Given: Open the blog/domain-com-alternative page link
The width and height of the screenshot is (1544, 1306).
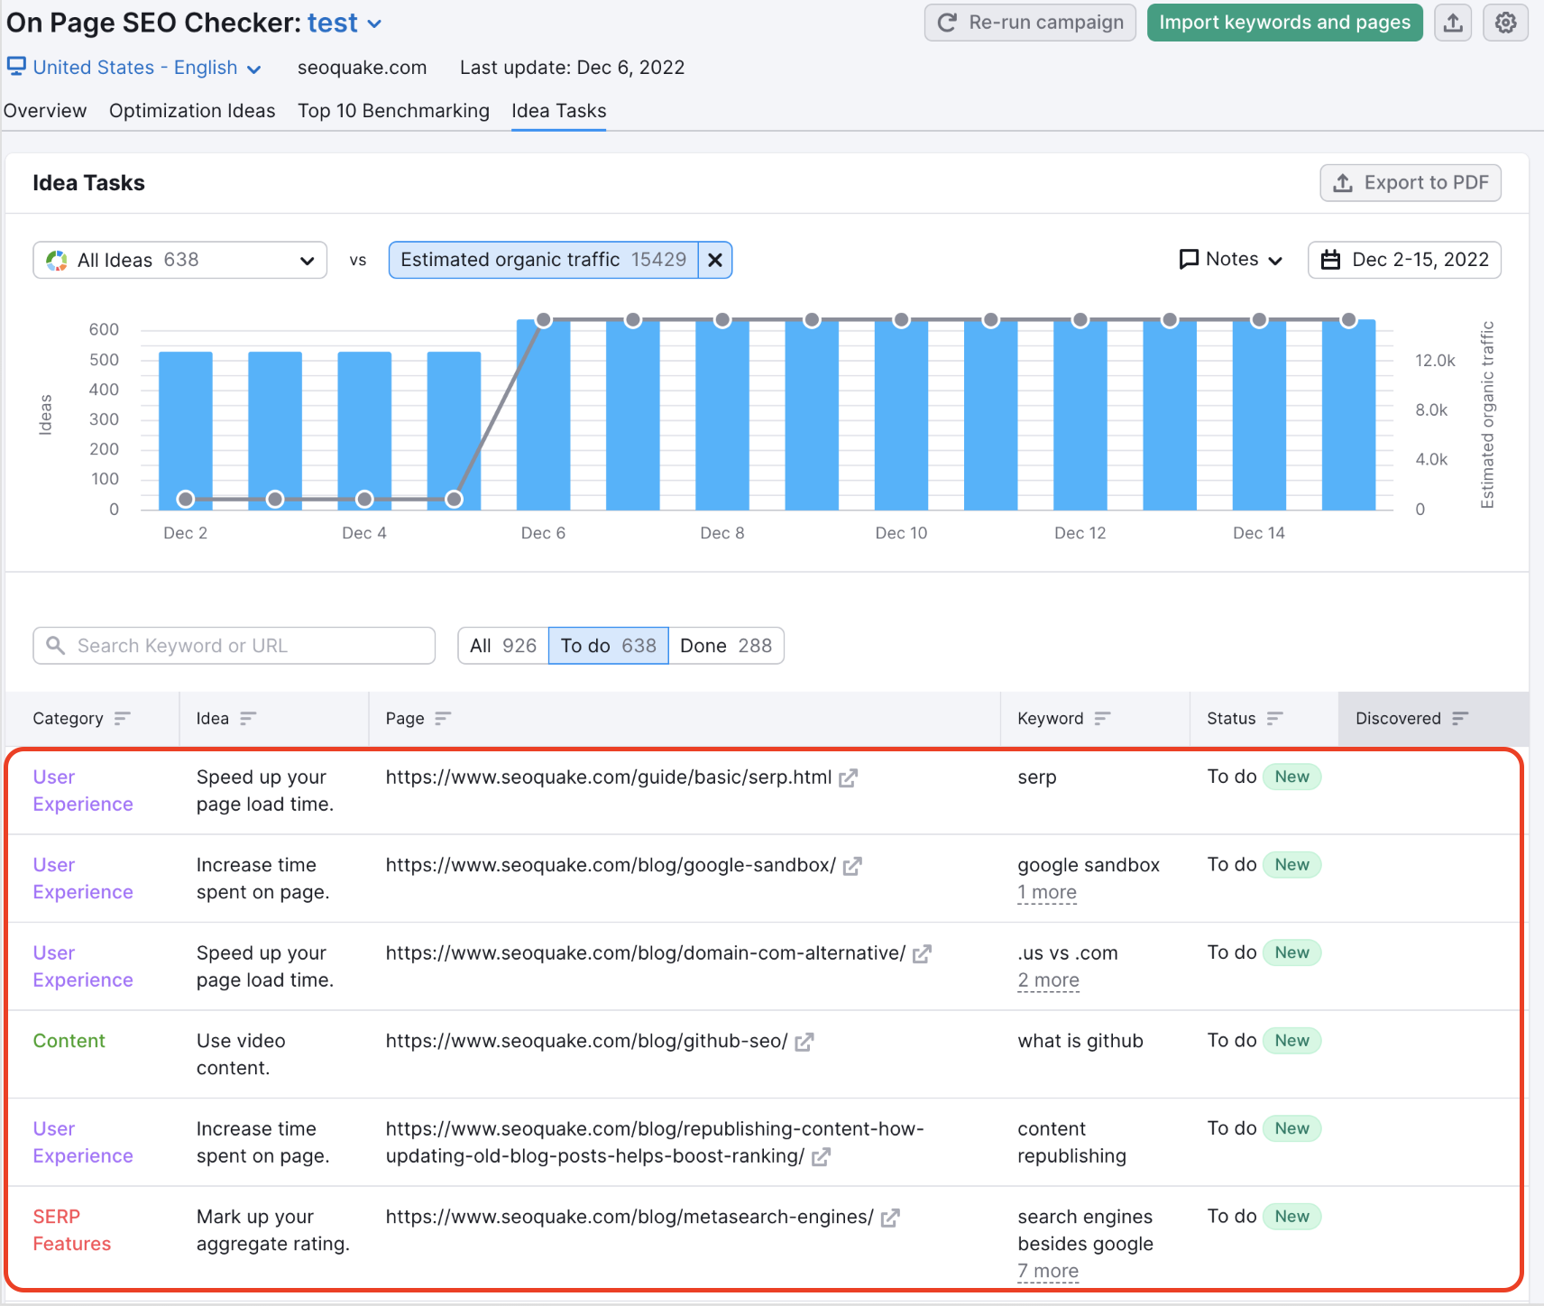Looking at the screenshot, I should click(x=646, y=953).
